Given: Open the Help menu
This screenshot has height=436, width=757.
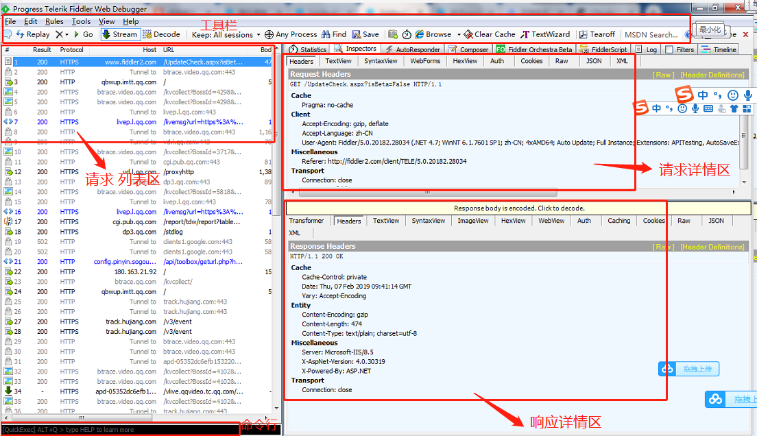Looking at the screenshot, I should [130, 21].
